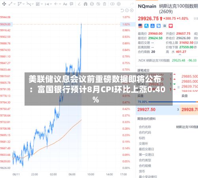Click the 最高价 29960.00 value
Screen dimensions: 198x178
click(155, 34)
